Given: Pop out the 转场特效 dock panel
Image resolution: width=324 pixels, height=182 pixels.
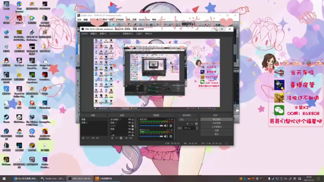Looking at the screenshot, I should pyautogui.click(x=198, y=115).
